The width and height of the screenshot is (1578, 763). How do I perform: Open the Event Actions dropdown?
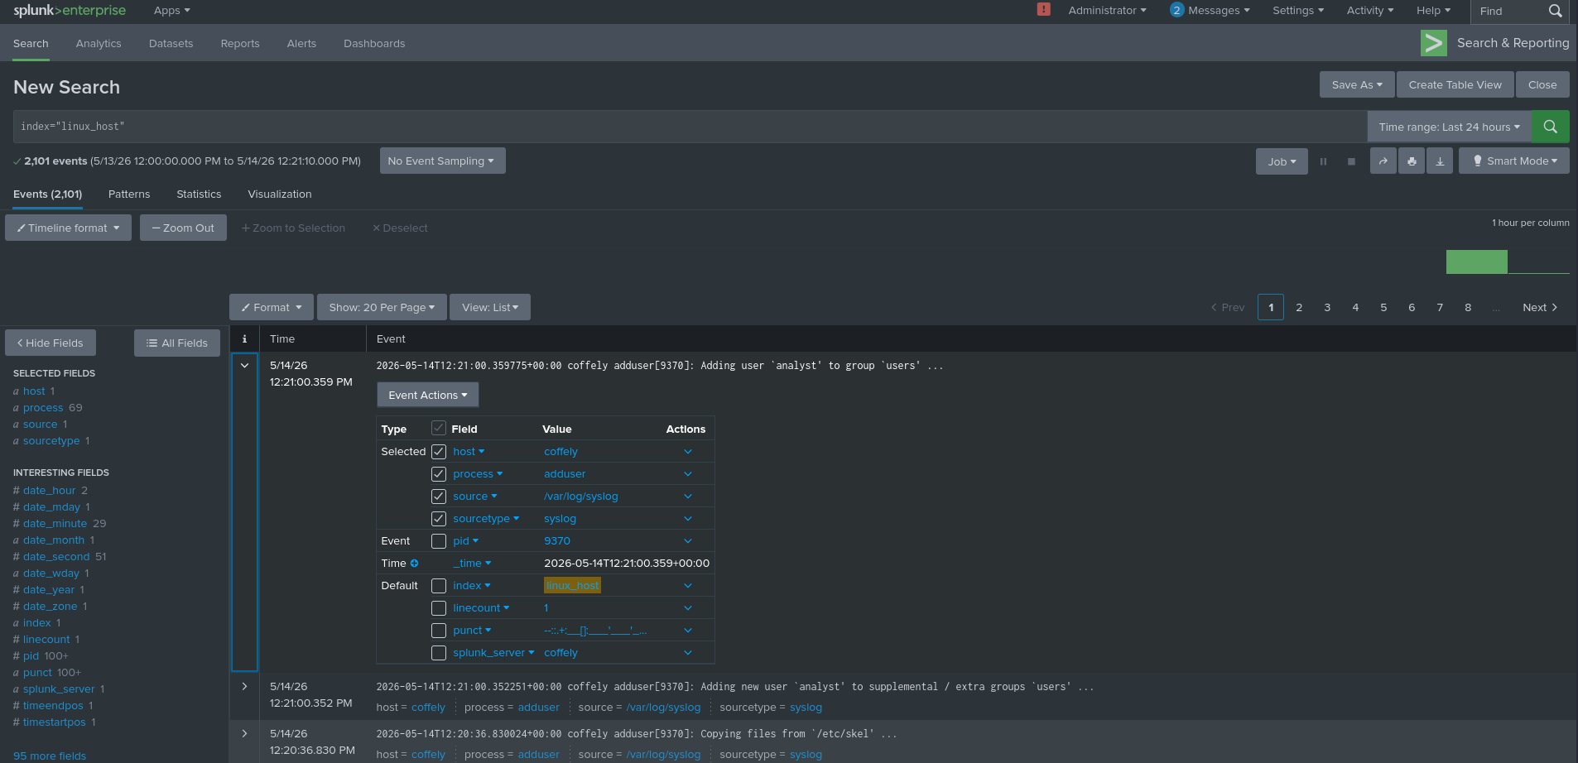click(x=428, y=395)
